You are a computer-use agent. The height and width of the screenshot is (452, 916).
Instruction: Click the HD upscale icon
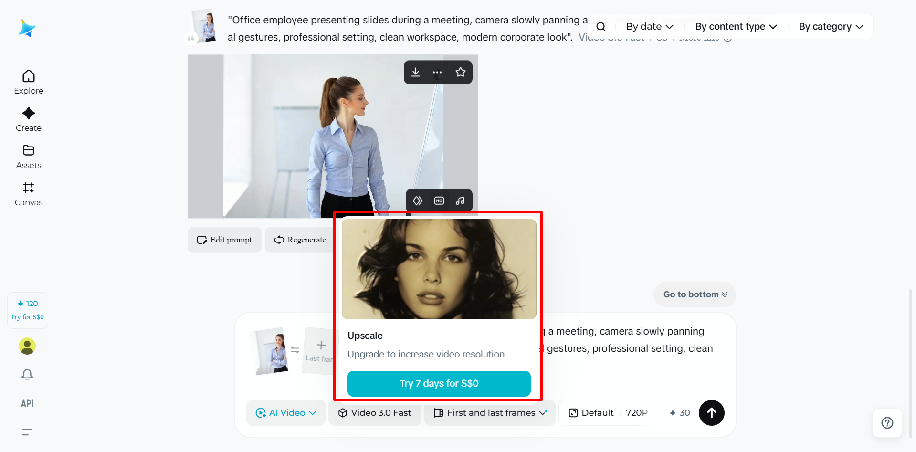pos(439,201)
